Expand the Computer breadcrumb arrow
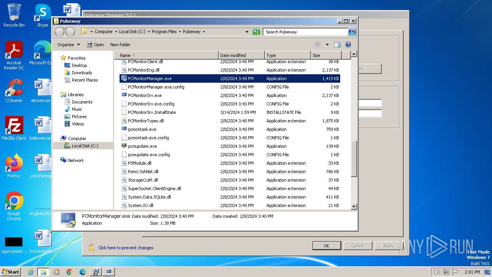Screen dimensions: 492x277 pyautogui.click(x=116, y=32)
